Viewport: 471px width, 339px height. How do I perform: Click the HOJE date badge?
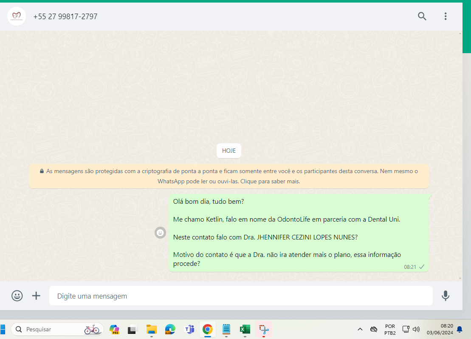click(x=229, y=151)
